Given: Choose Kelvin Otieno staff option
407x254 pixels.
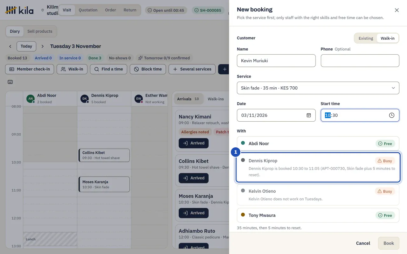Looking at the screenshot, I should pyautogui.click(x=318, y=195).
